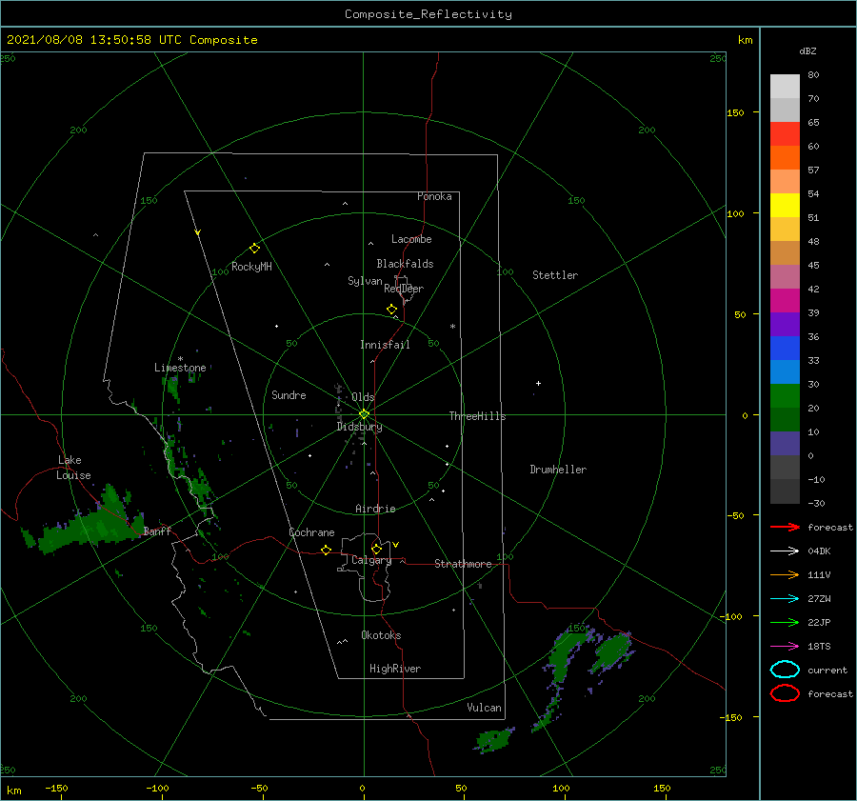Click the yellow diamond marker below Cochrane

(x=326, y=551)
